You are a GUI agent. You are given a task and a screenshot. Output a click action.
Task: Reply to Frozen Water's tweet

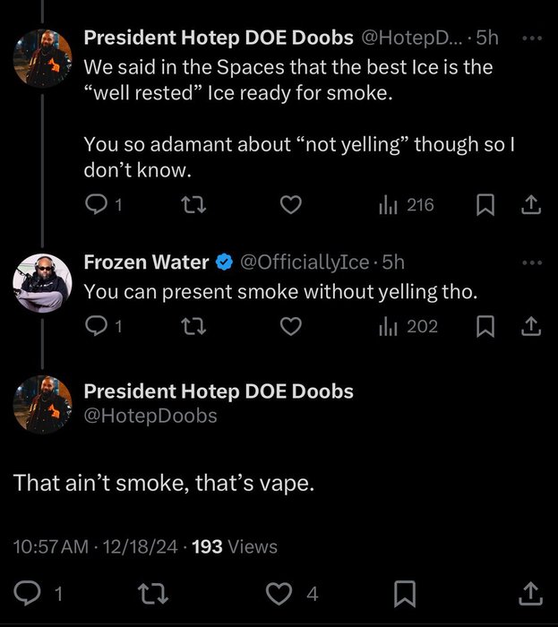[x=96, y=327]
